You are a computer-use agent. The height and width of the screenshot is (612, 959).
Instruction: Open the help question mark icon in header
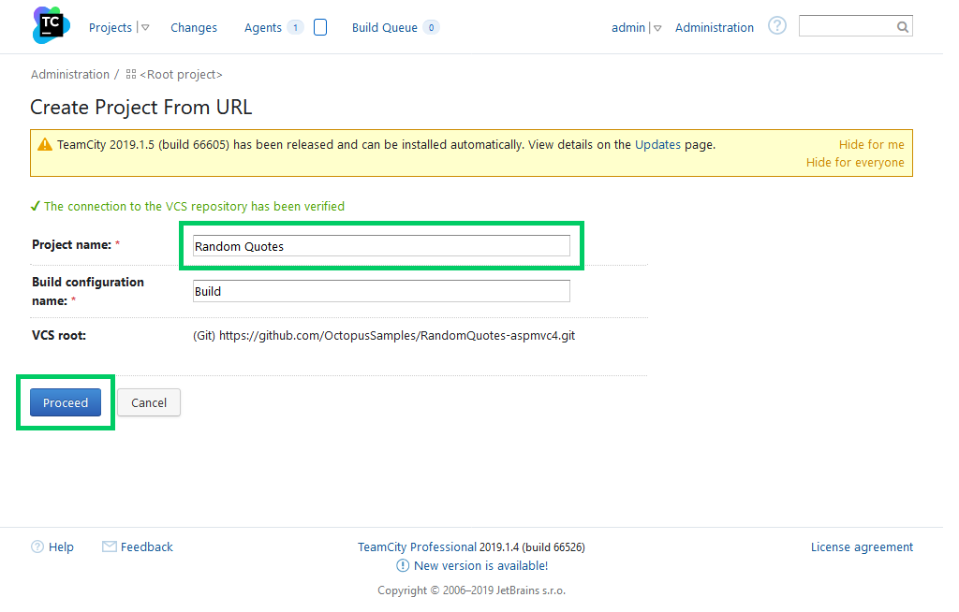pos(776,25)
